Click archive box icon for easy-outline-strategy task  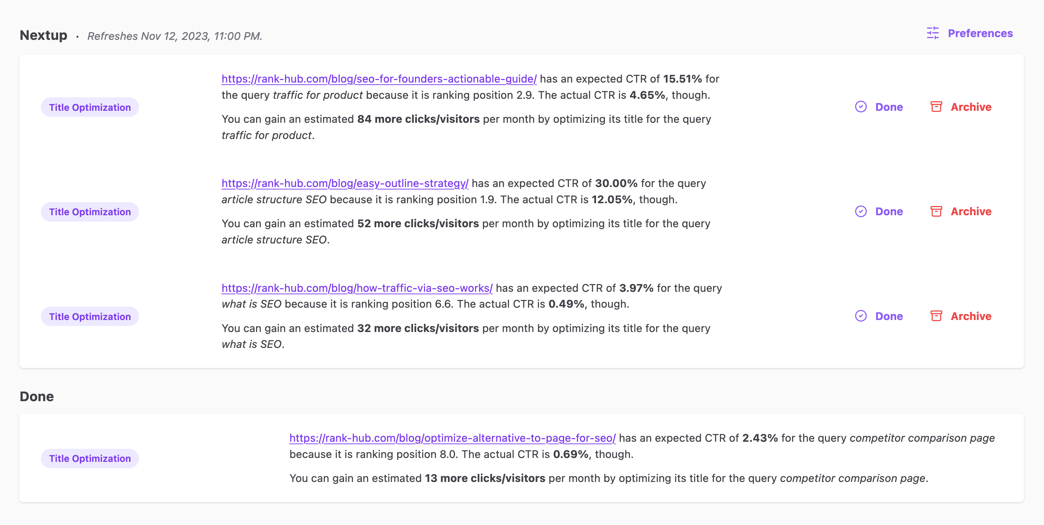[936, 211]
